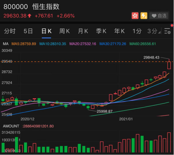Select the 季K tab
This screenshot has width=174, height=155.
coord(101,31)
